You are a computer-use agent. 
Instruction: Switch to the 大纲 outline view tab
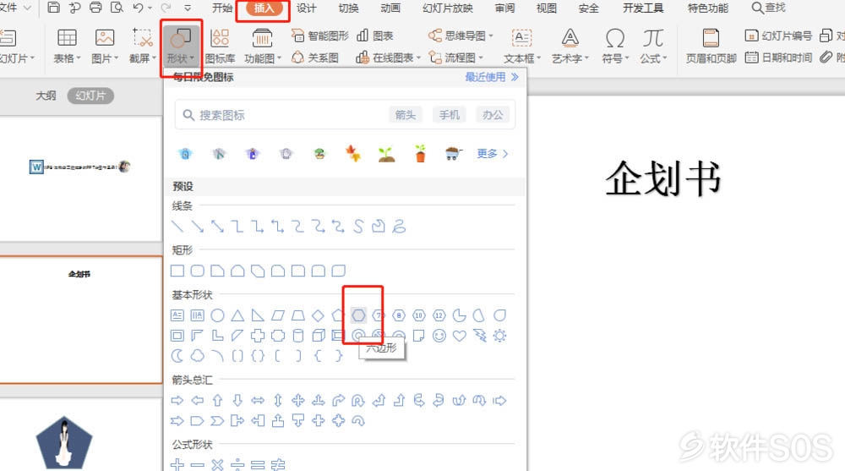point(46,96)
